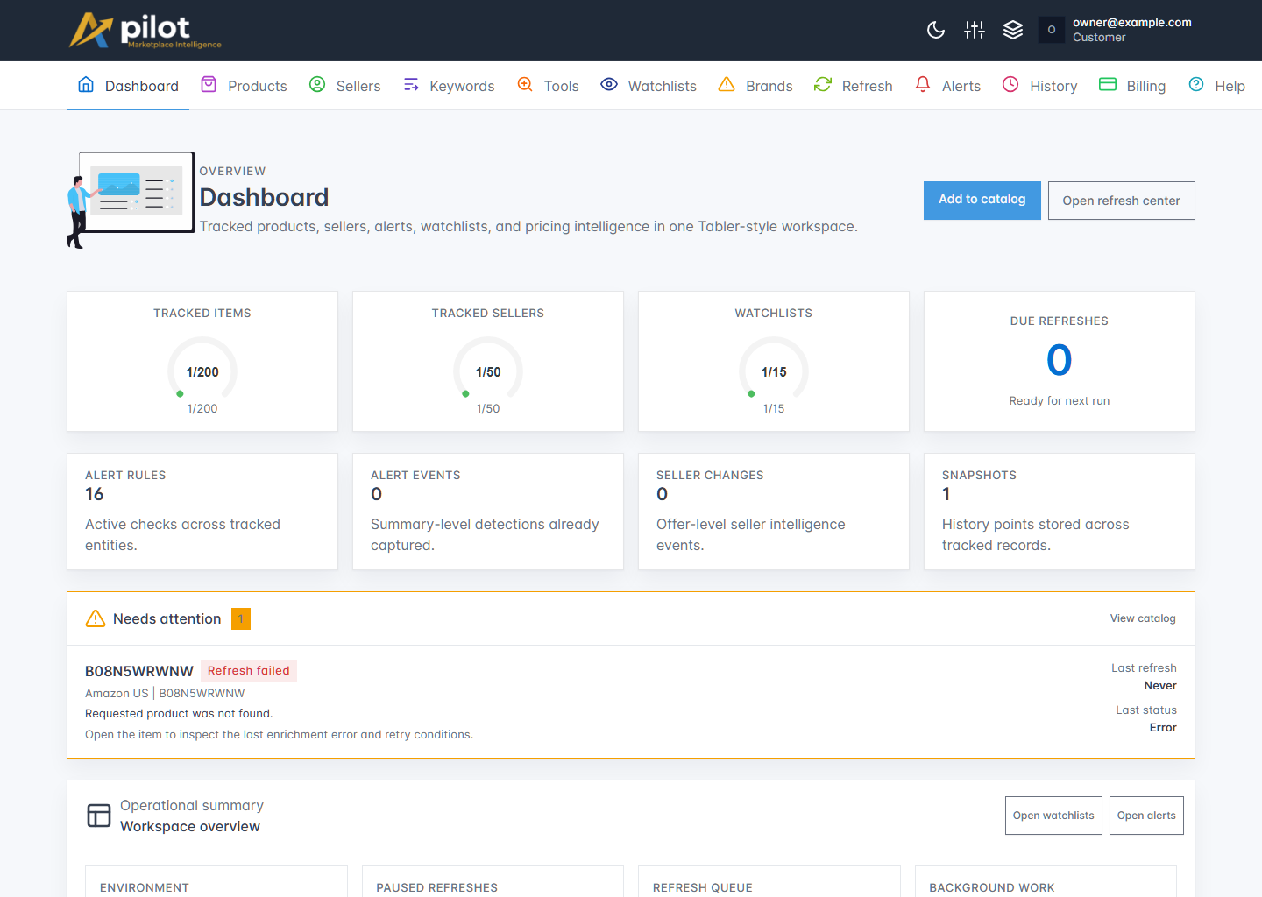Click the Needs attention count badge
This screenshot has width=1262, height=897.
click(x=241, y=618)
